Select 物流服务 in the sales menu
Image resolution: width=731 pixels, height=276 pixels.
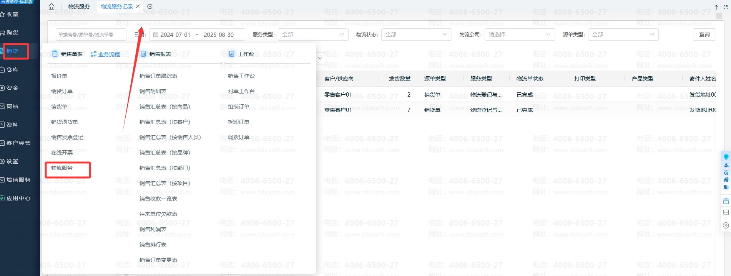tap(62, 168)
